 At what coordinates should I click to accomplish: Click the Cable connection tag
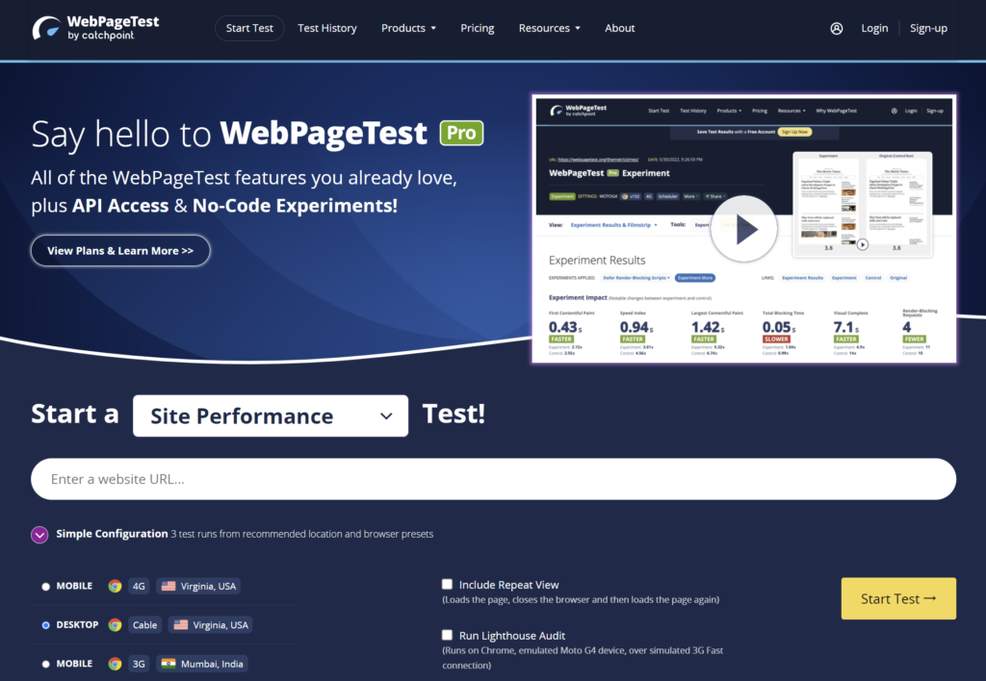(144, 625)
